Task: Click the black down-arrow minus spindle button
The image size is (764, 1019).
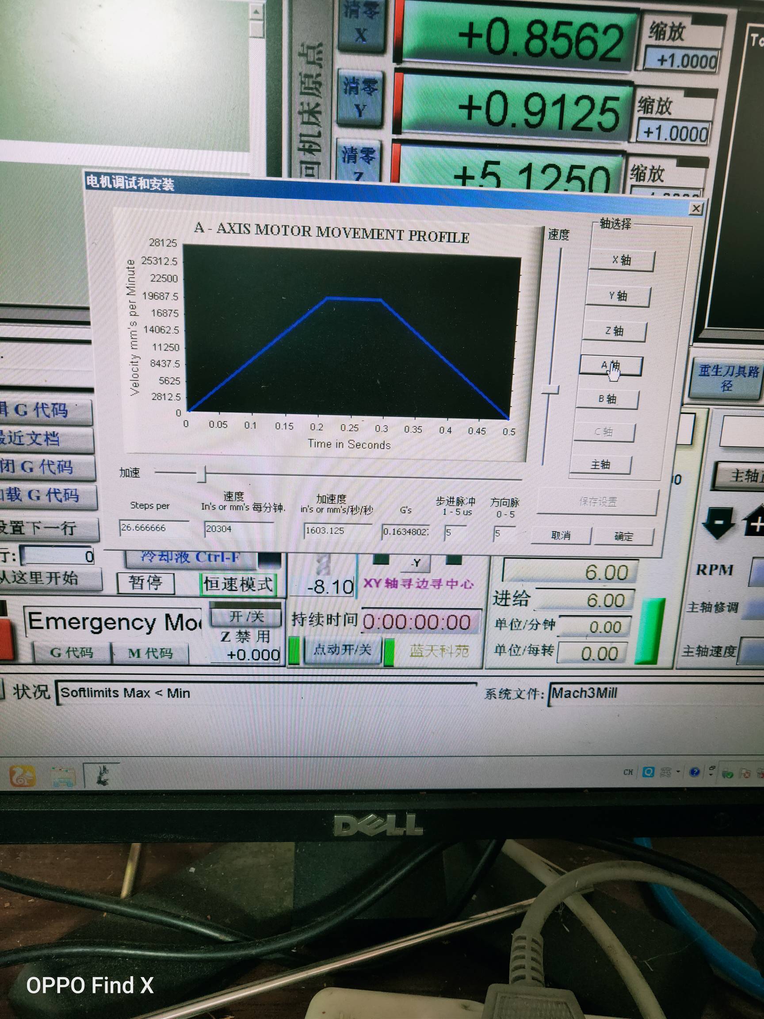Action: (718, 523)
